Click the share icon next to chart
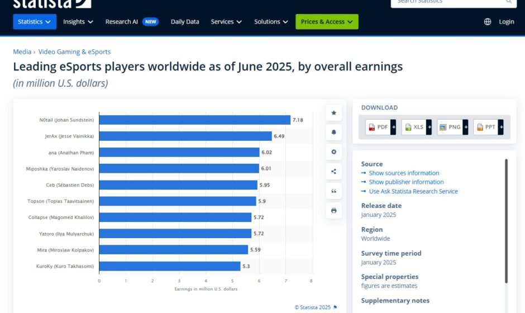The width and height of the screenshot is (525, 313). point(333,172)
